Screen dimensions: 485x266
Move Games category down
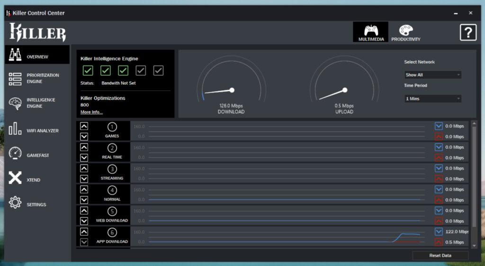[x=84, y=137]
